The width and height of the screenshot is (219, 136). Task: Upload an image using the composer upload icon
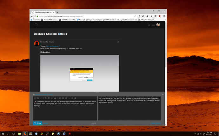click(55, 98)
